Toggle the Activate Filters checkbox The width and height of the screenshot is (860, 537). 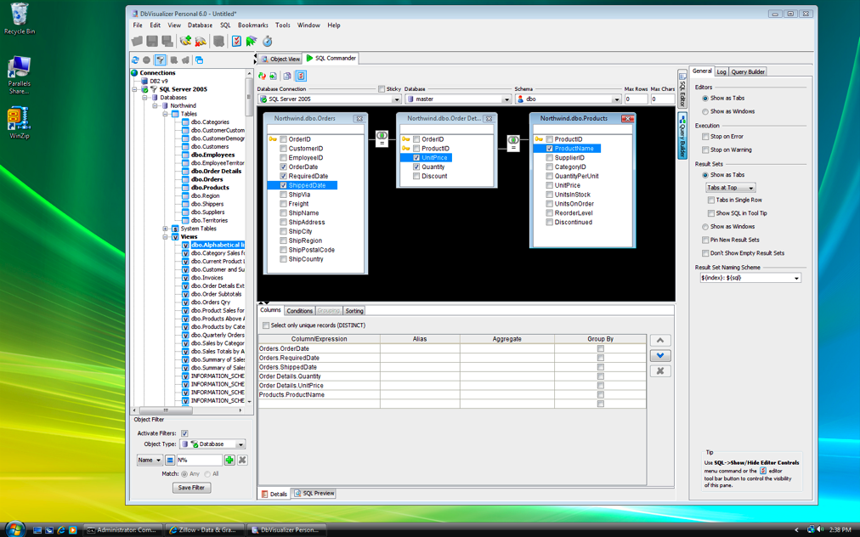[x=185, y=433]
